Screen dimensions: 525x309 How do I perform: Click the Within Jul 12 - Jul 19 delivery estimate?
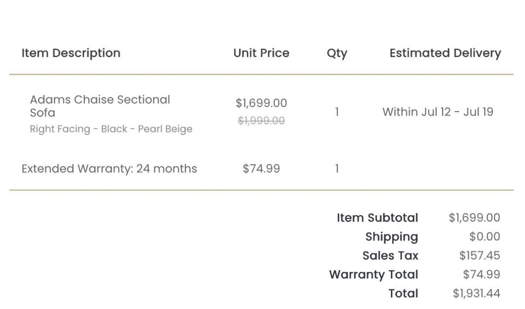point(437,112)
